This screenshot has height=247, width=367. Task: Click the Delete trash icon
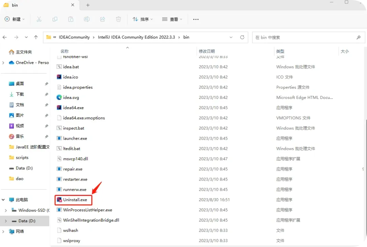pyautogui.click(x=119, y=19)
